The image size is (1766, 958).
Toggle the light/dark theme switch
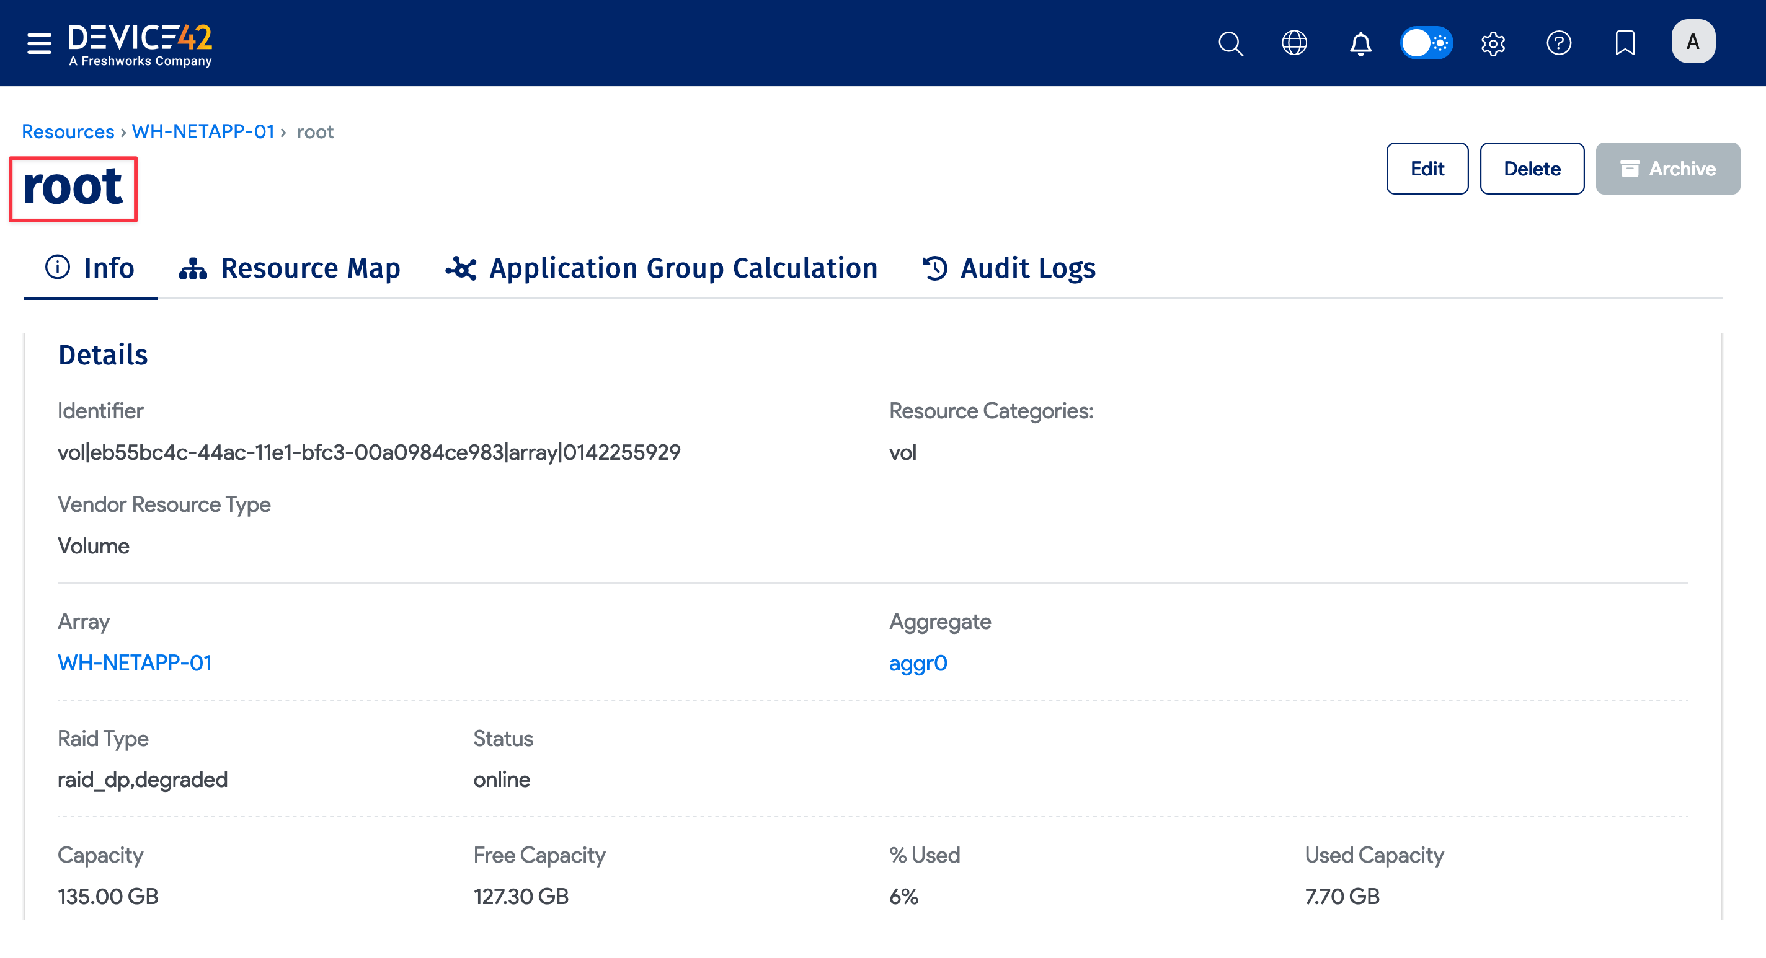tap(1426, 43)
